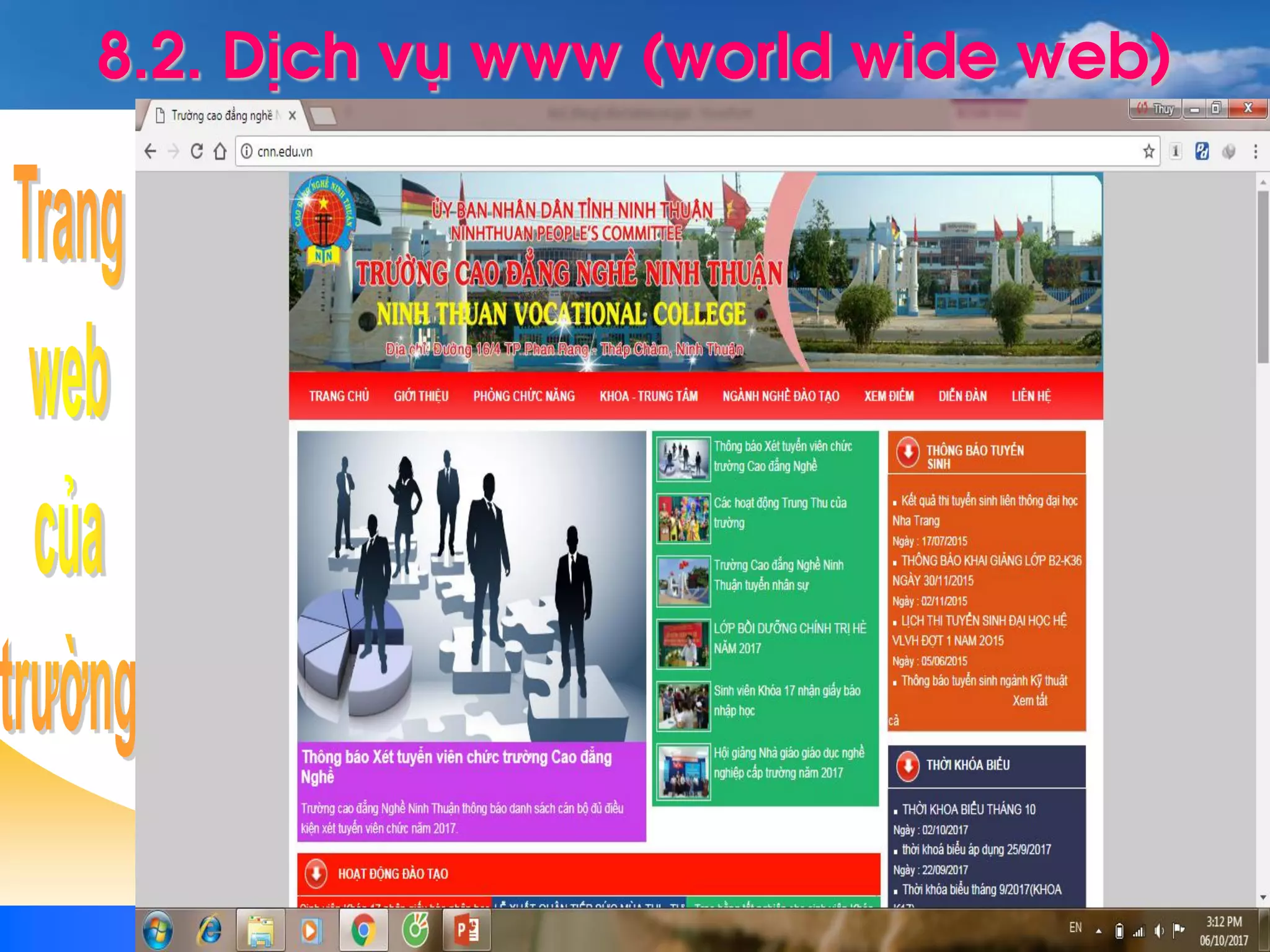This screenshot has width=1270, height=952.
Task: Click thumbnail for Hội giảng news
Action: click(683, 772)
